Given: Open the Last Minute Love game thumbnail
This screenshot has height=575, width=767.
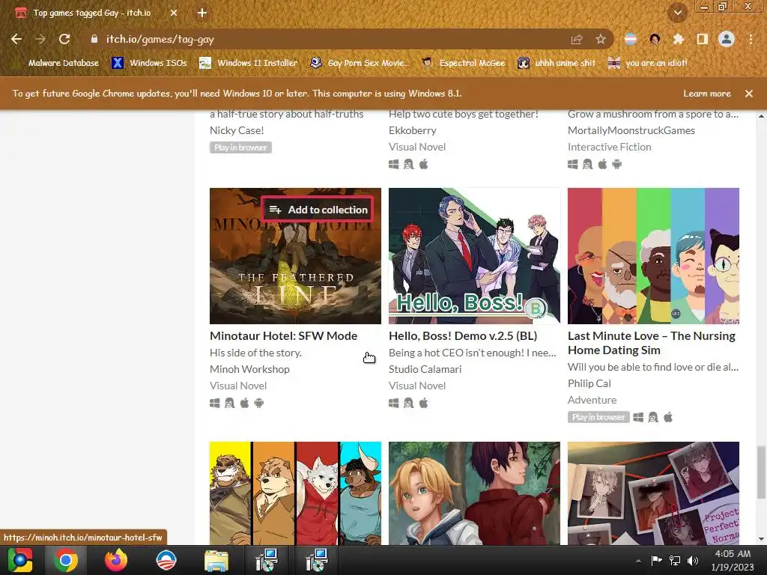Looking at the screenshot, I should 653,256.
